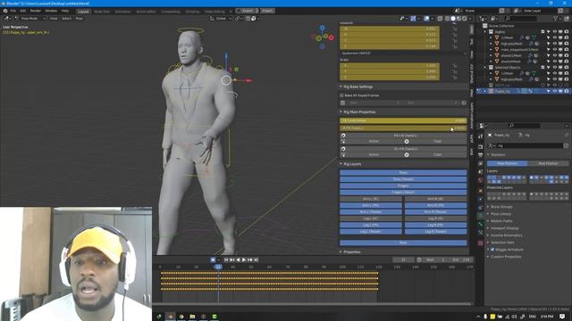Click the IK->FK (hand.L) button

(406, 149)
